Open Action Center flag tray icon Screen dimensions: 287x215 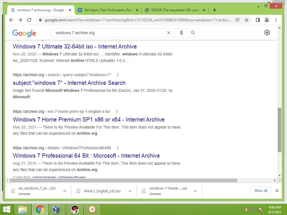261,210
